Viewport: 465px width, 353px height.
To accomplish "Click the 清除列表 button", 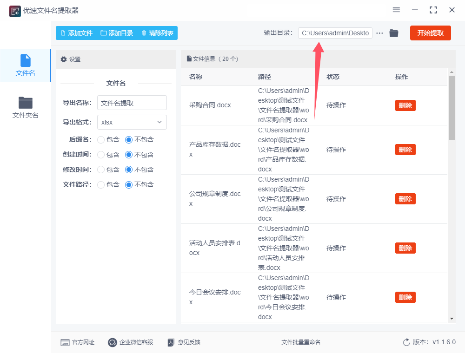I will [158, 33].
